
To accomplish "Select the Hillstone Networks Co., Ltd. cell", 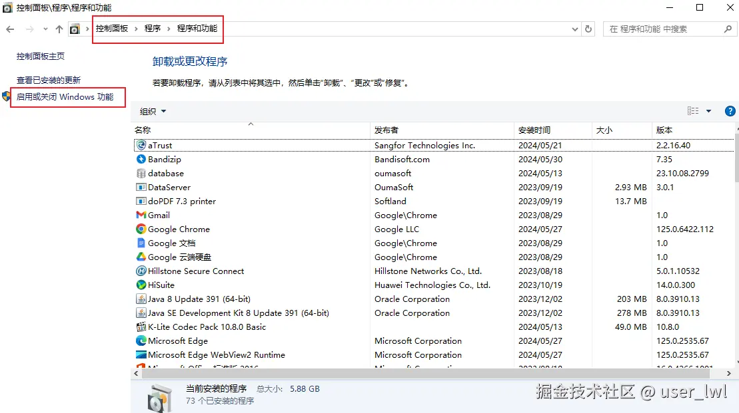I will coord(428,271).
